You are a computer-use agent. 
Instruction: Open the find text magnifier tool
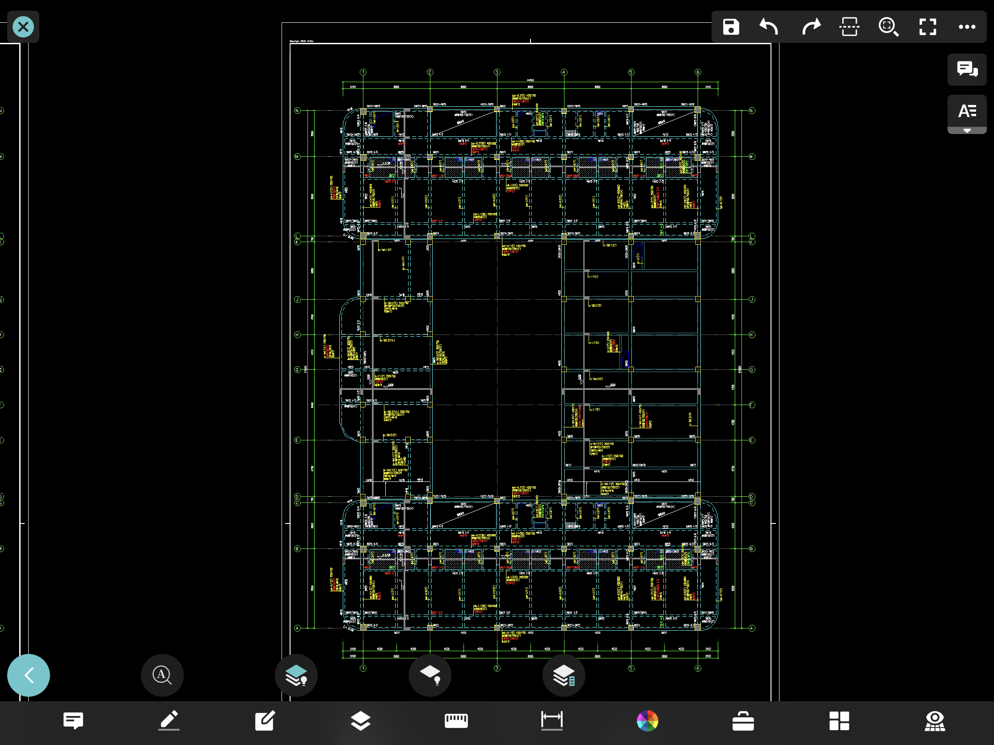(162, 675)
